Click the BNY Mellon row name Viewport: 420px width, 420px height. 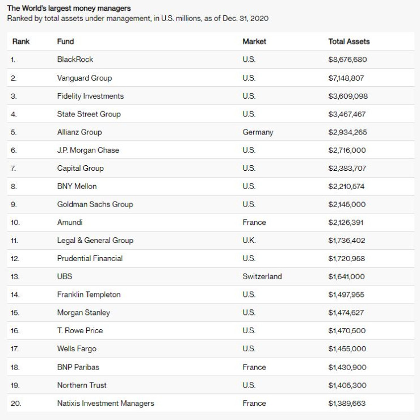(x=77, y=186)
